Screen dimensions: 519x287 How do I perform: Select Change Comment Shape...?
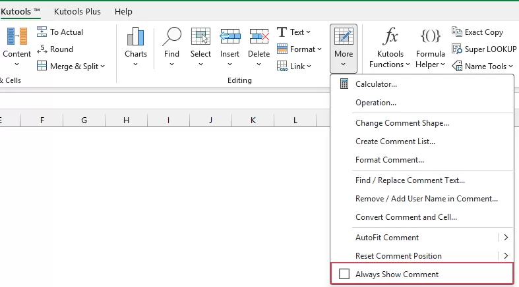tap(422, 123)
